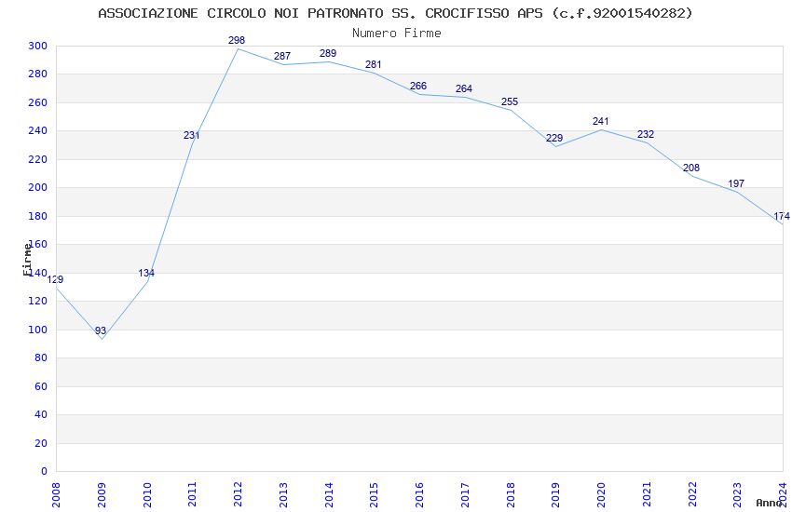The height and width of the screenshot is (512, 792).
Task: Click the x-axis year 2008
Action: (x=56, y=494)
